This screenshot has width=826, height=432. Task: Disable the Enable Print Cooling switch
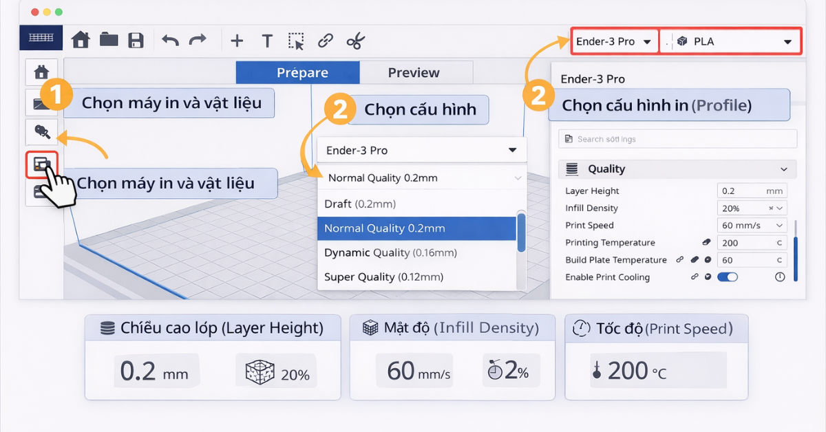(728, 277)
